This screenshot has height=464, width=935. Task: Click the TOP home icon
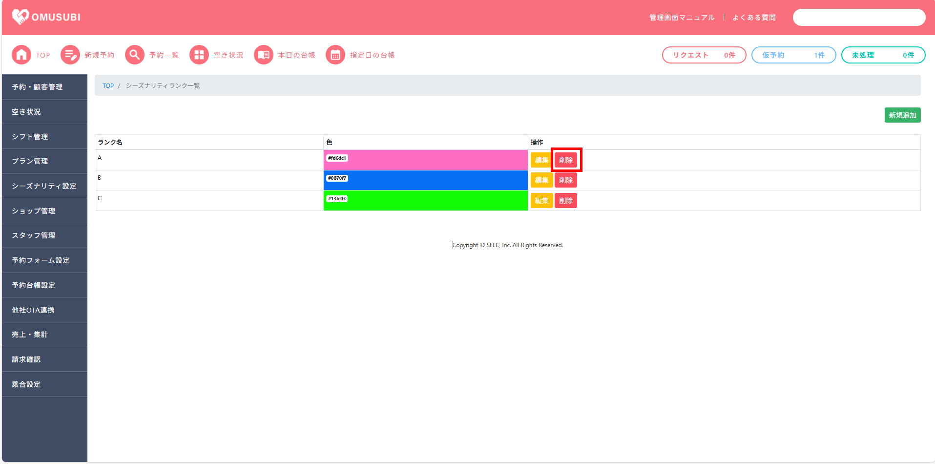click(21, 55)
